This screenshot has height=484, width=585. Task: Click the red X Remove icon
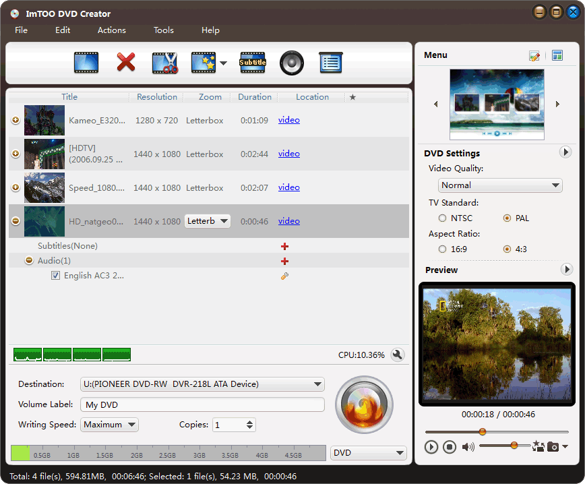[126, 62]
